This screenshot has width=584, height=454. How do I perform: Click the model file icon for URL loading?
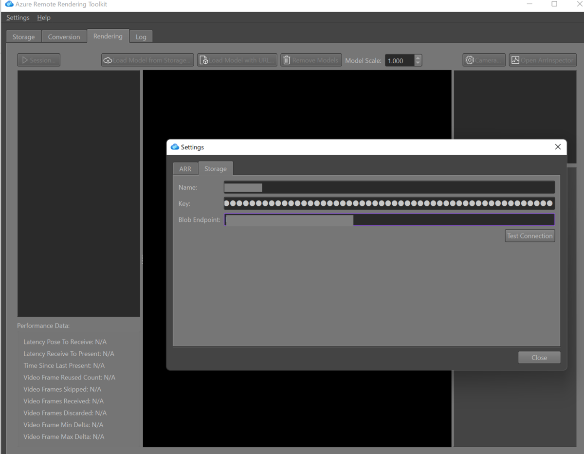pyautogui.click(x=204, y=60)
